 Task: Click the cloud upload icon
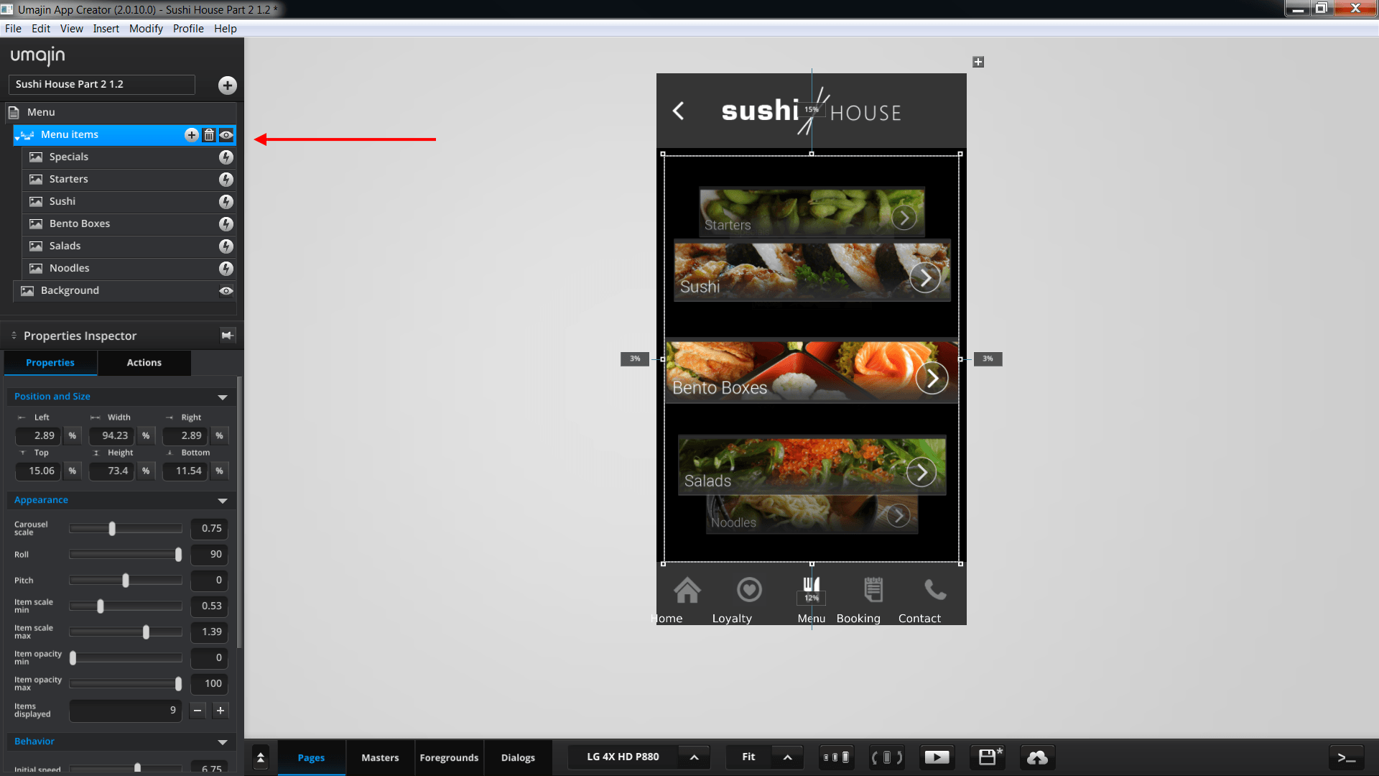[1037, 757]
